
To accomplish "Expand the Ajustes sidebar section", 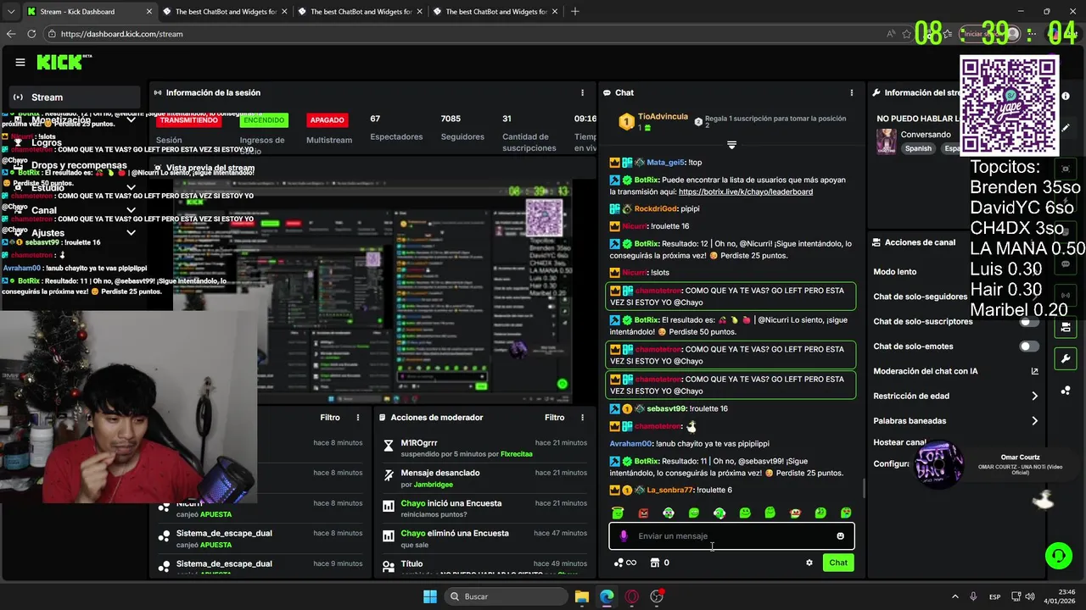I will tap(131, 232).
